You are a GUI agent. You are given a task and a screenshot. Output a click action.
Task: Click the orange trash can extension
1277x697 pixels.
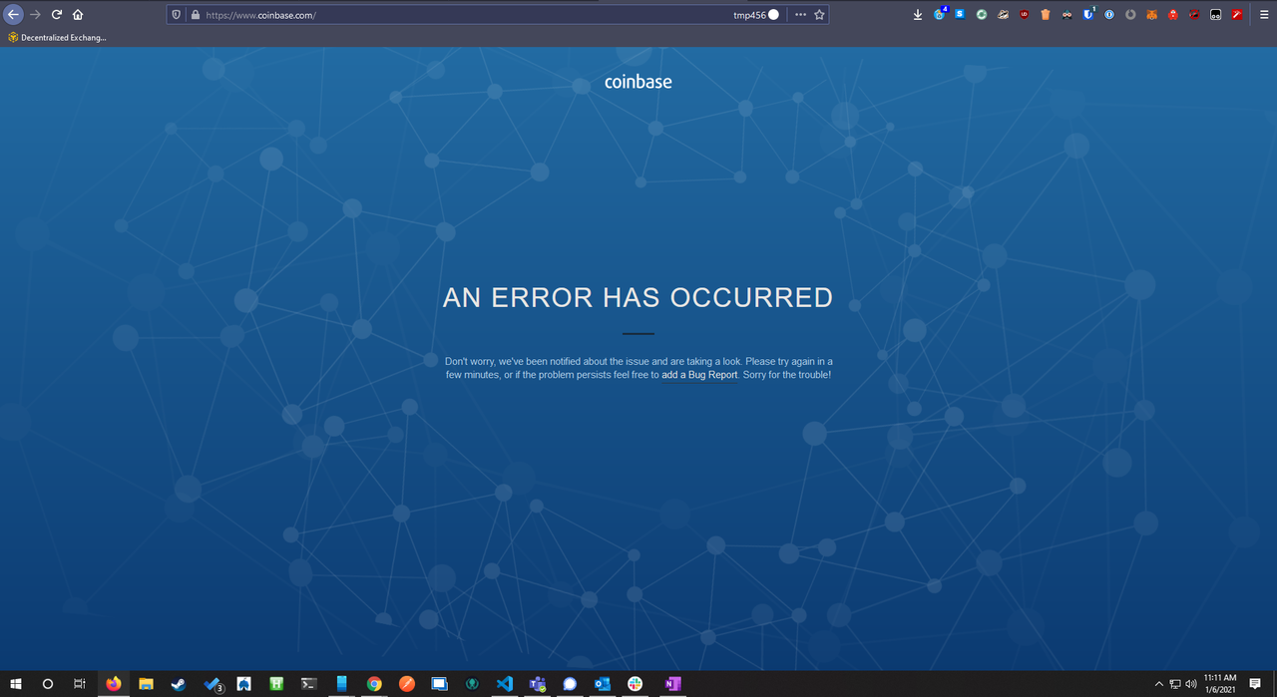1046,14
